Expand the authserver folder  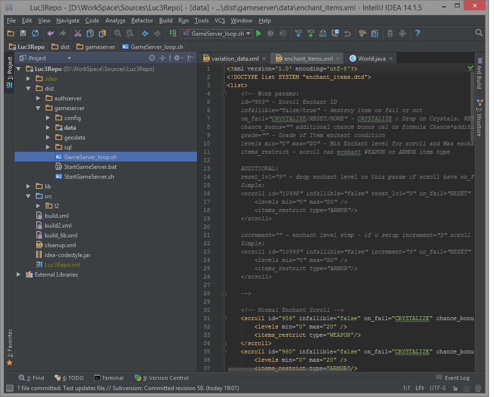coord(38,98)
